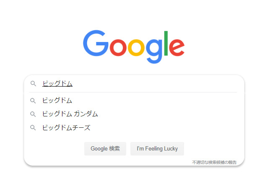Click the Google logo image

tap(134, 46)
